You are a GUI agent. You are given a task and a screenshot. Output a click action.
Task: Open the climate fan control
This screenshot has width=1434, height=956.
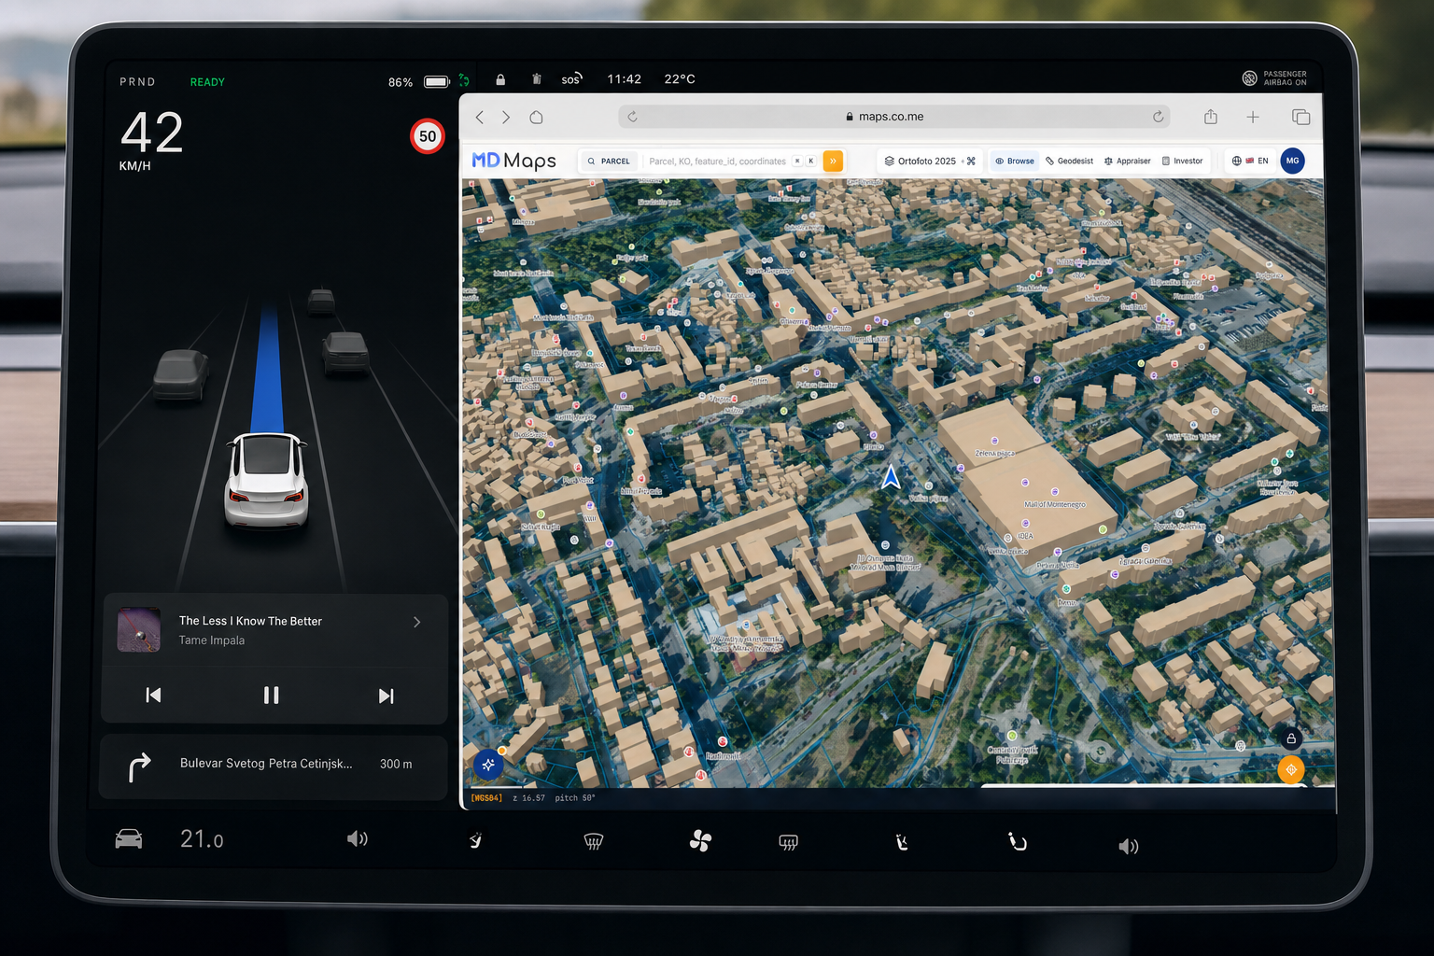700,841
